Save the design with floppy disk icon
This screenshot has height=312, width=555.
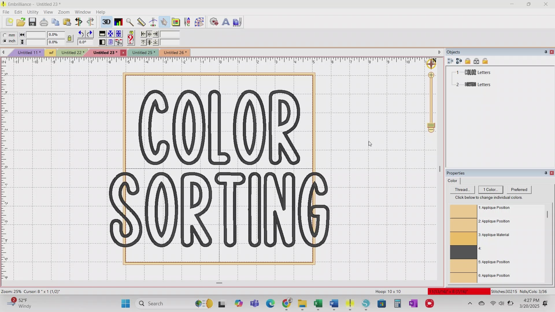(x=32, y=22)
